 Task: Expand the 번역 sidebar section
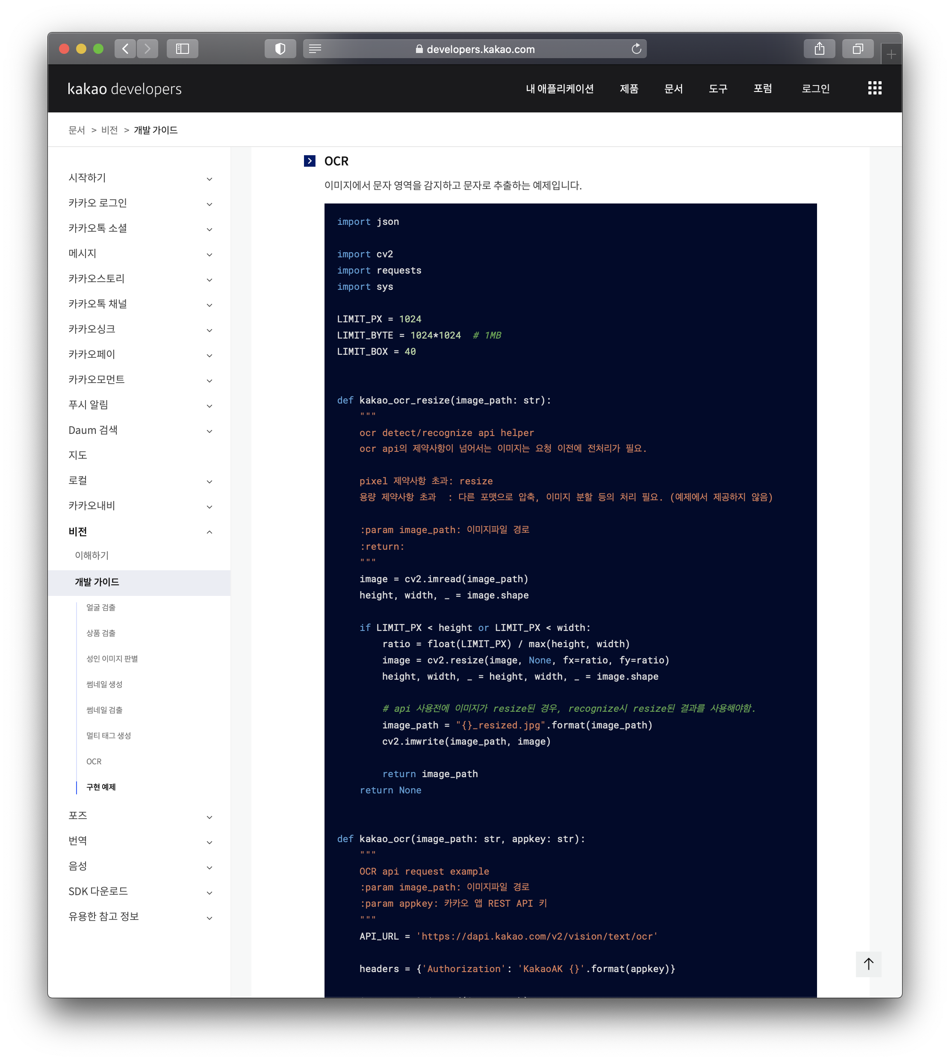140,841
